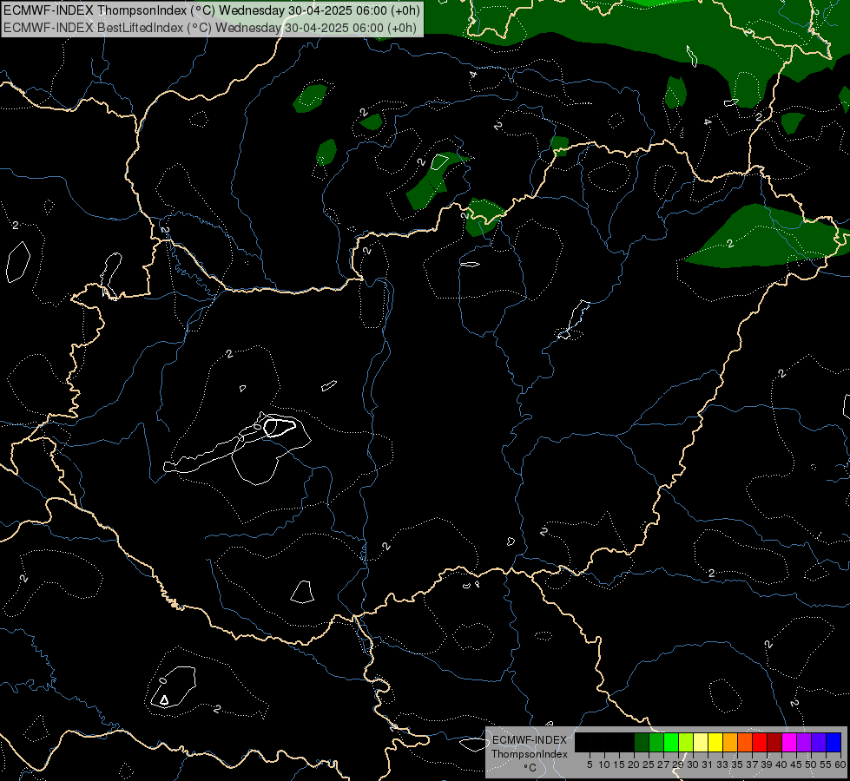
Task: Click the BestLiftedIndex title line at top
Action: click(x=210, y=28)
